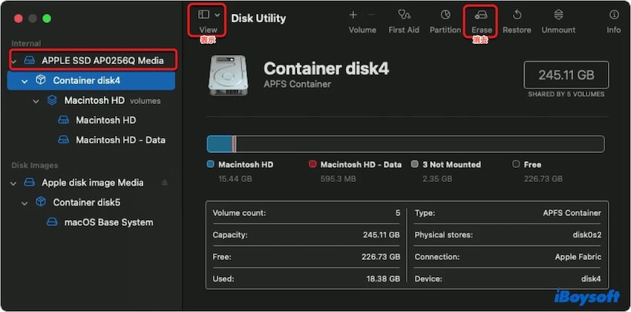This screenshot has height=312, width=631.
Task: Click the macOS Base System drive icon
Action: 52,222
